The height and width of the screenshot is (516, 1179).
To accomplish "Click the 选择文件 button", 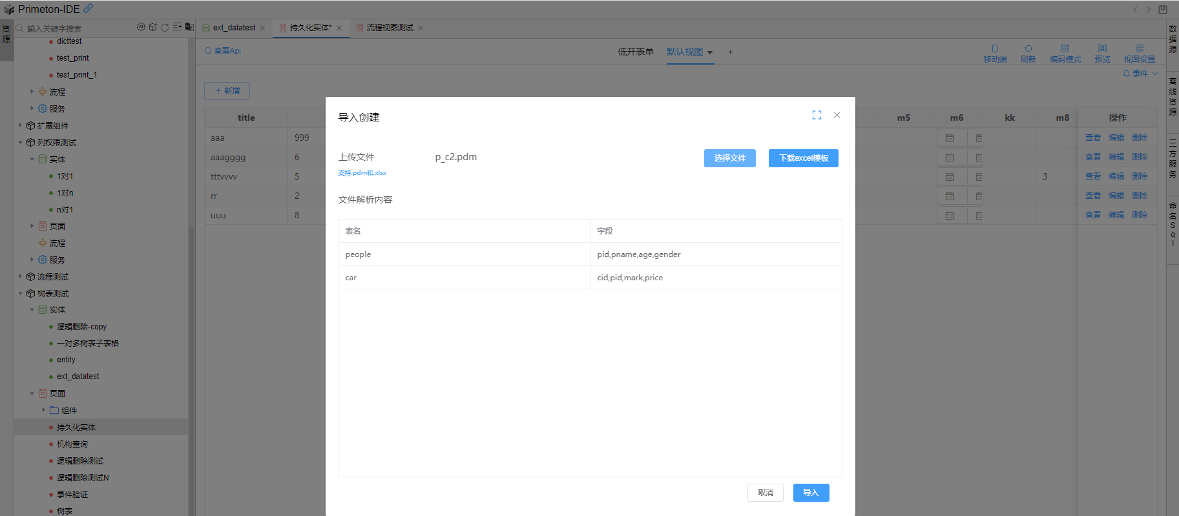I will point(729,158).
